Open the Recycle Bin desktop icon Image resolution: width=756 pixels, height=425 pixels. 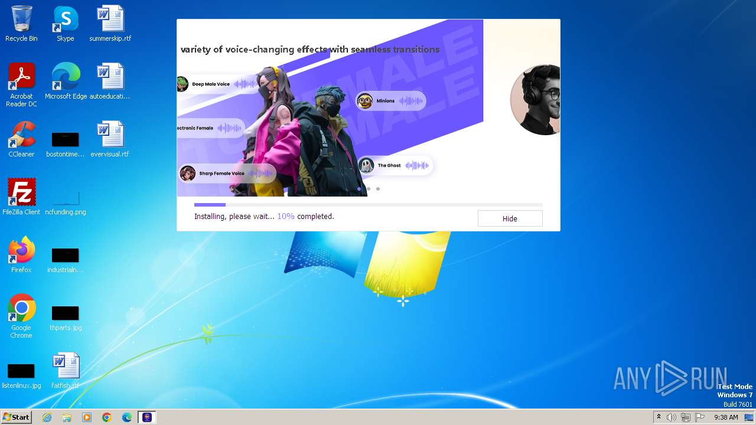click(x=21, y=24)
